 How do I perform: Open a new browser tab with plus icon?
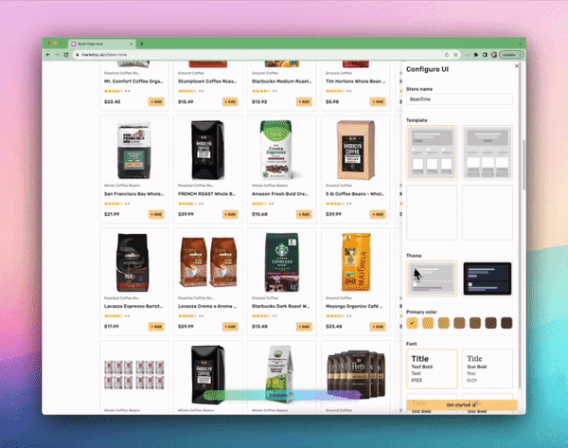coord(142,44)
